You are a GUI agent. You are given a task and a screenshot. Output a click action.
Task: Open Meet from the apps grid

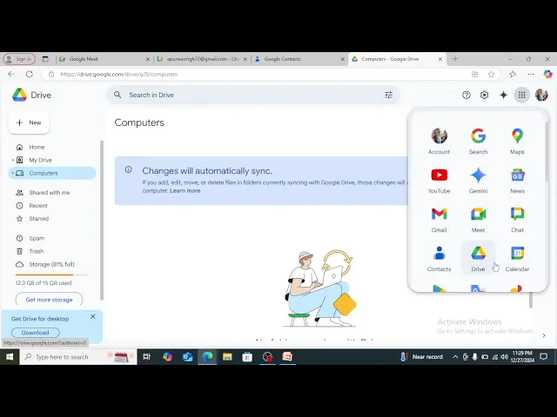click(478, 220)
